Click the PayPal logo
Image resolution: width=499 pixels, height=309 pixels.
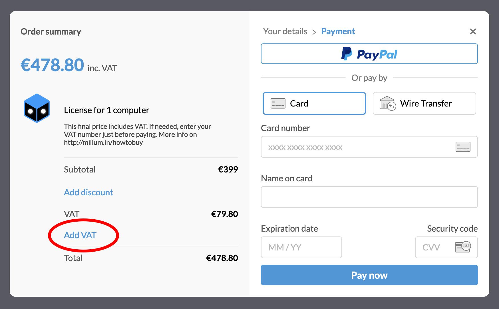369,54
